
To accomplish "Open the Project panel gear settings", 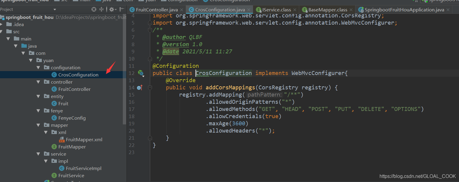I will (x=112, y=9).
